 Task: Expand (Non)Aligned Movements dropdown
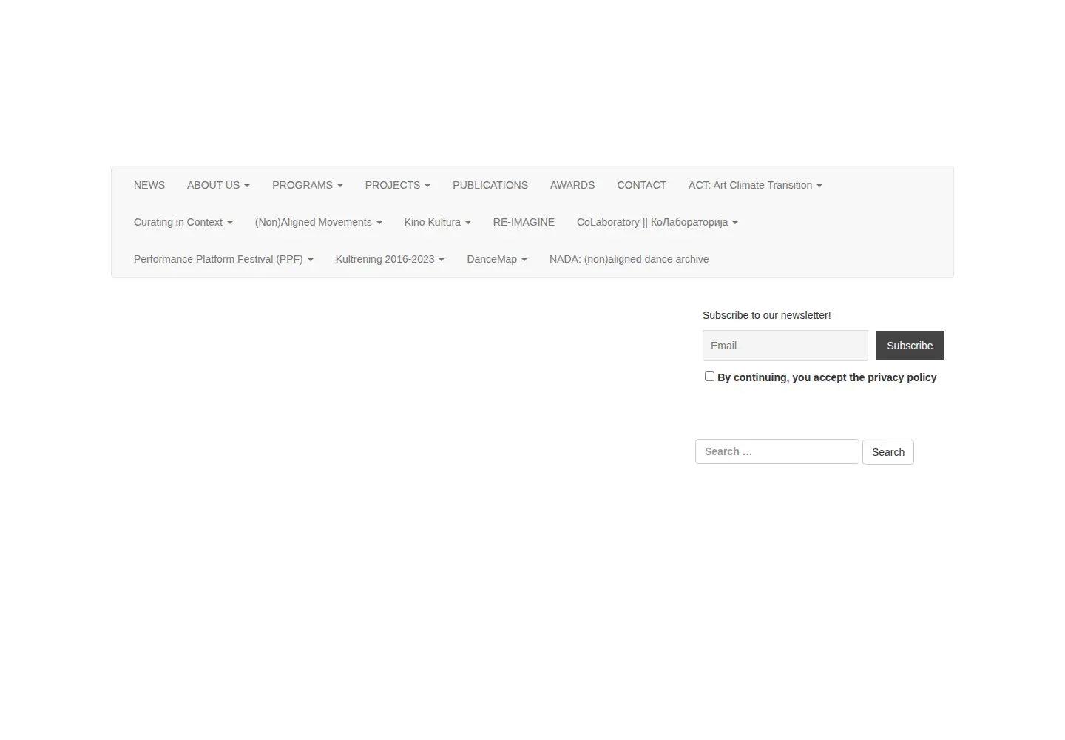[319, 222]
